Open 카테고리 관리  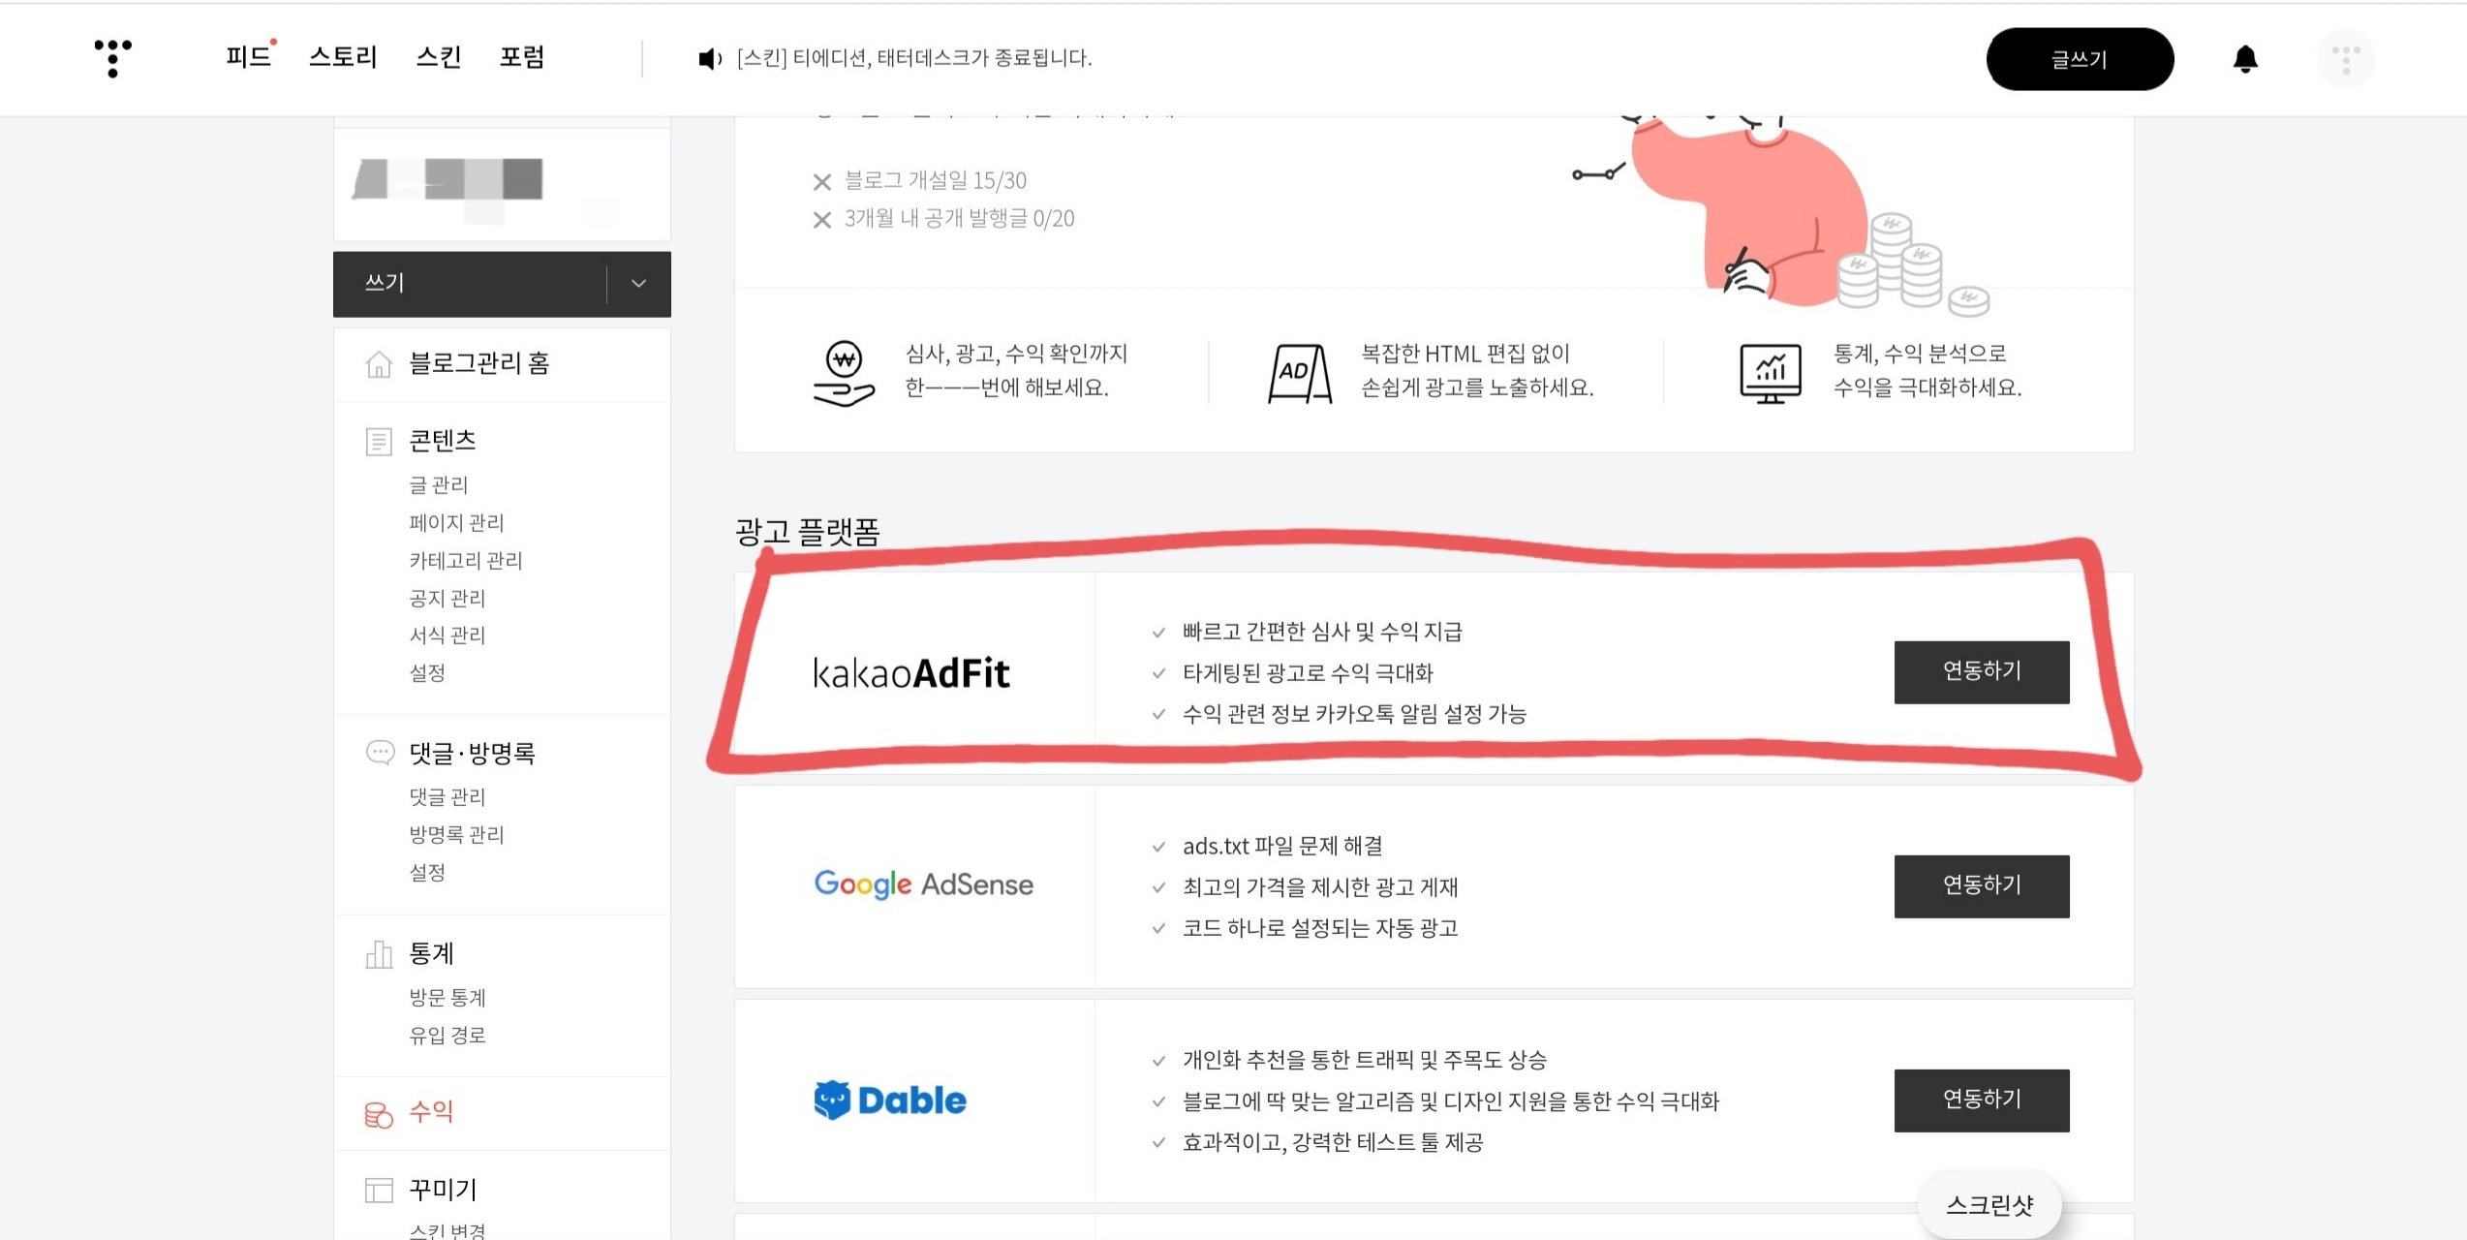tap(466, 561)
